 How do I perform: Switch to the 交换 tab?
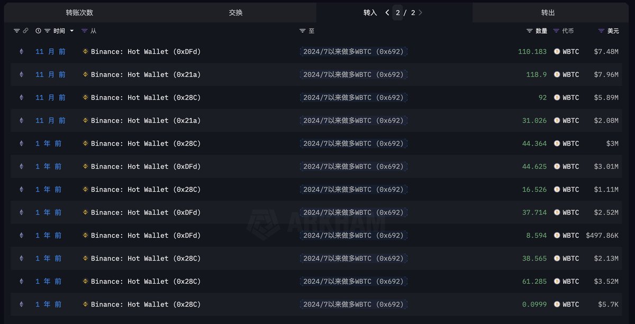(x=235, y=13)
